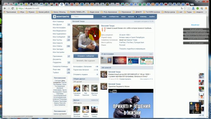Open the ДЕНЬГИ bookmarks folder
Image resolution: width=211 pixels, height=119 pixels.
click(137, 12)
